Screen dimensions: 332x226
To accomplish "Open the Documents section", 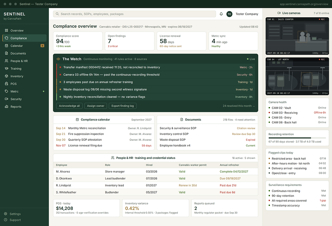I will point(24,54).
